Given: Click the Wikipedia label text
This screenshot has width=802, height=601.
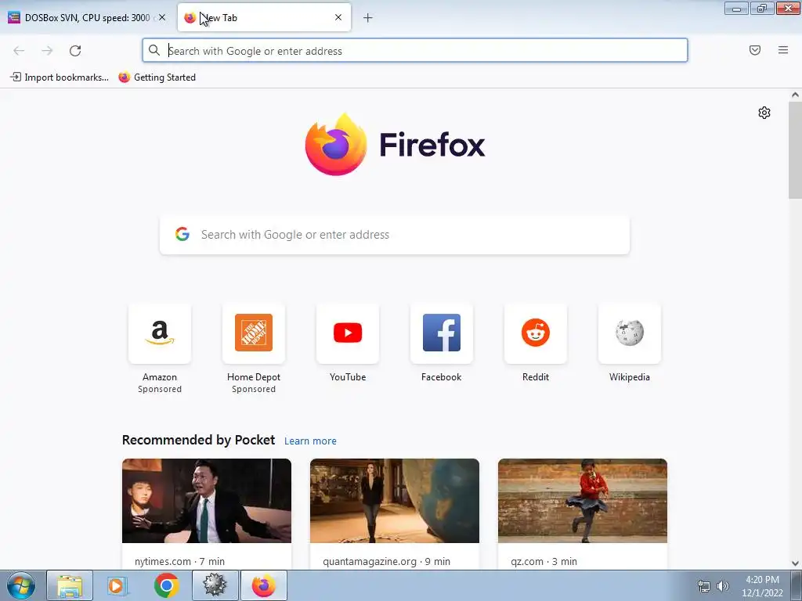Looking at the screenshot, I should point(630,377).
